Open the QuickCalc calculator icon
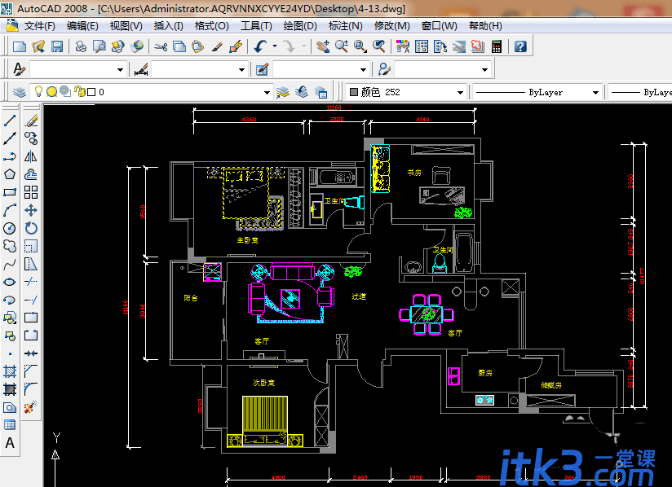This screenshot has height=487, width=672. (497, 46)
